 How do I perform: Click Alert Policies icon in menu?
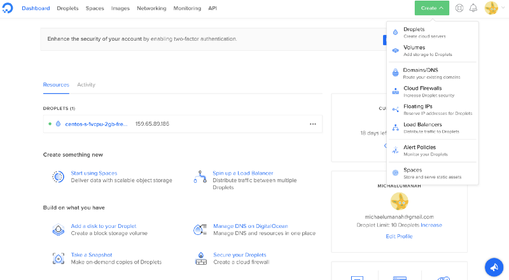[395, 150]
